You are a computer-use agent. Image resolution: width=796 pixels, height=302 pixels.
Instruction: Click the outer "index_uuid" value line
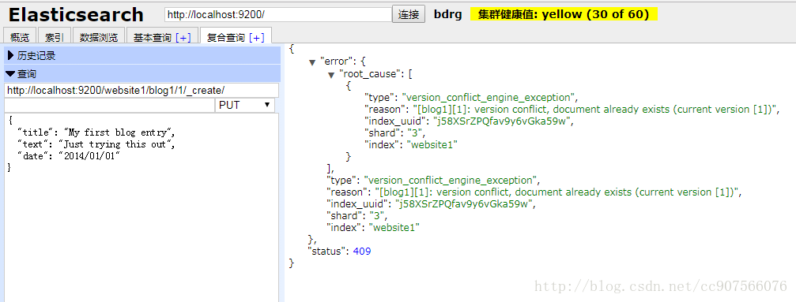point(431,204)
